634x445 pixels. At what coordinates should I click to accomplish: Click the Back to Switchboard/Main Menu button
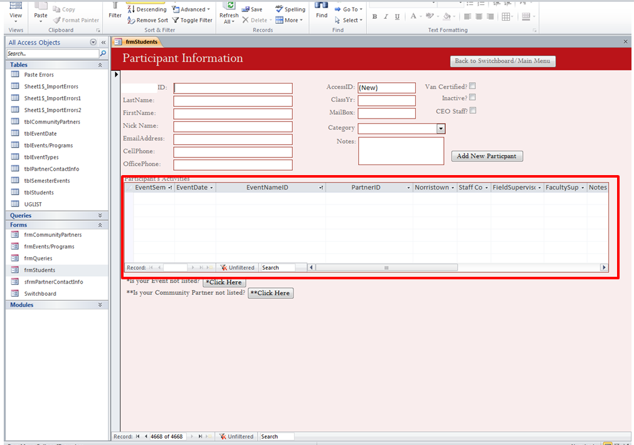coord(502,61)
